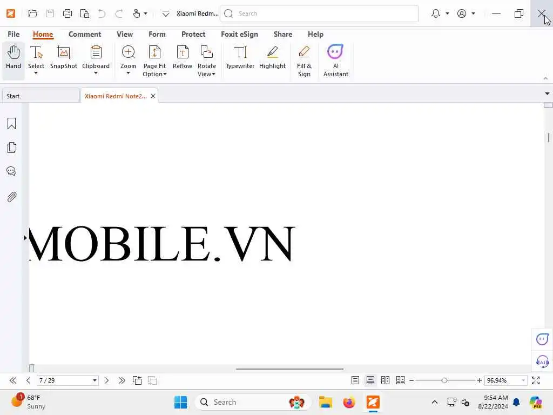Close the Xiaomi Redmi Note document tab
Image resolution: width=553 pixels, height=415 pixels.
(x=153, y=96)
